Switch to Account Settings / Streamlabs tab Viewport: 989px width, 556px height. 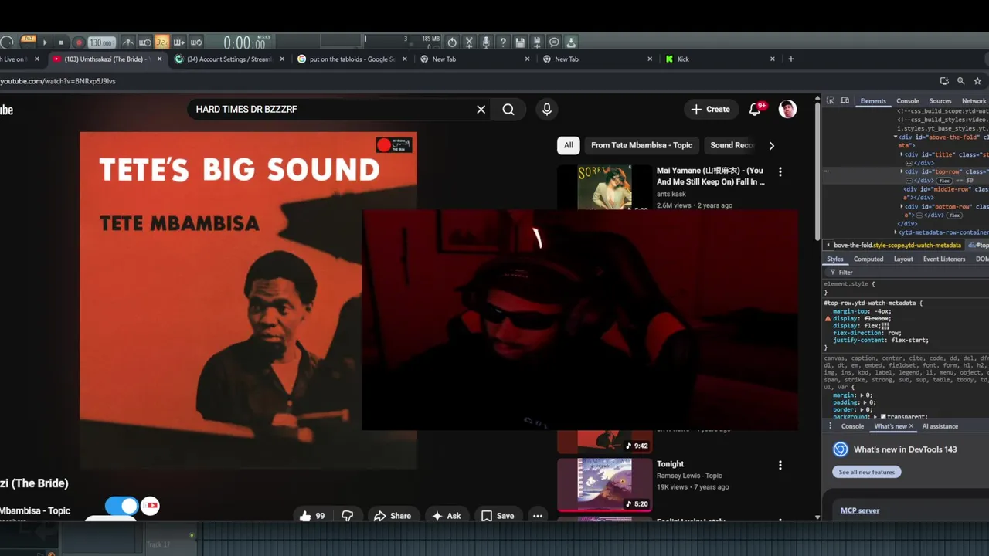point(229,59)
